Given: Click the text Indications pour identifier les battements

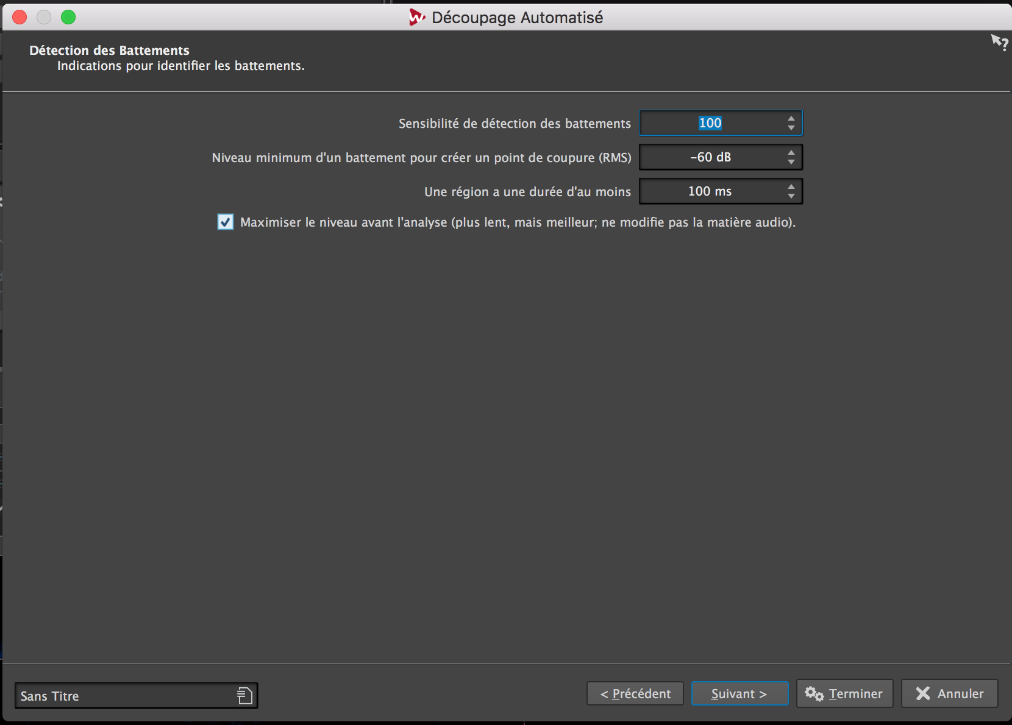Looking at the screenshot, I should [181, 66].
